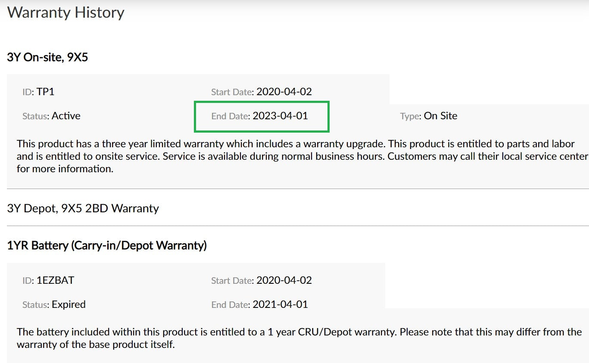The height and width of the screenshot is (363, 589).
Task: Click the 1EZBAT battery warranty ID
Action: coord(55,280)
